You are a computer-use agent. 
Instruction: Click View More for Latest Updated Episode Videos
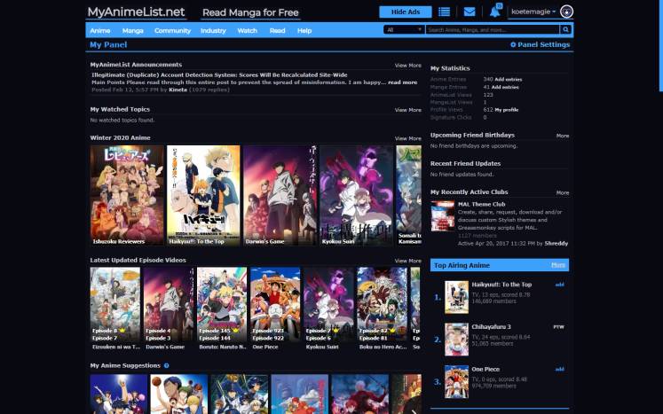pos(408,261)
